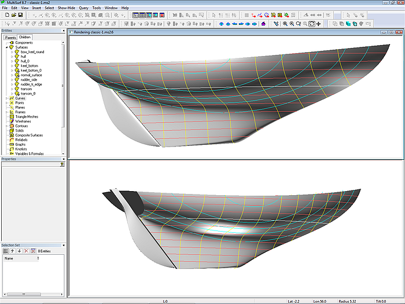
Task: Click the Pan view four-arrow icon
Action: [319, 24]
